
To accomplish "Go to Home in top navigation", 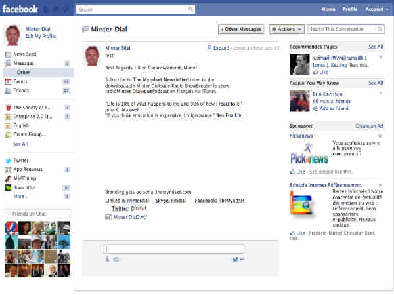I will (x=328, y=9).
